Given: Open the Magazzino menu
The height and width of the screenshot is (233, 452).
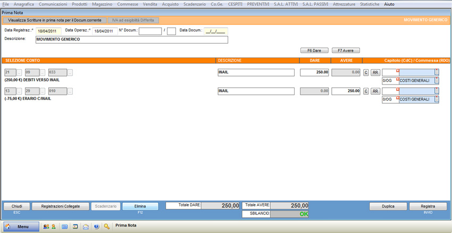Looking at the screenshot, I should click(102, 4).
